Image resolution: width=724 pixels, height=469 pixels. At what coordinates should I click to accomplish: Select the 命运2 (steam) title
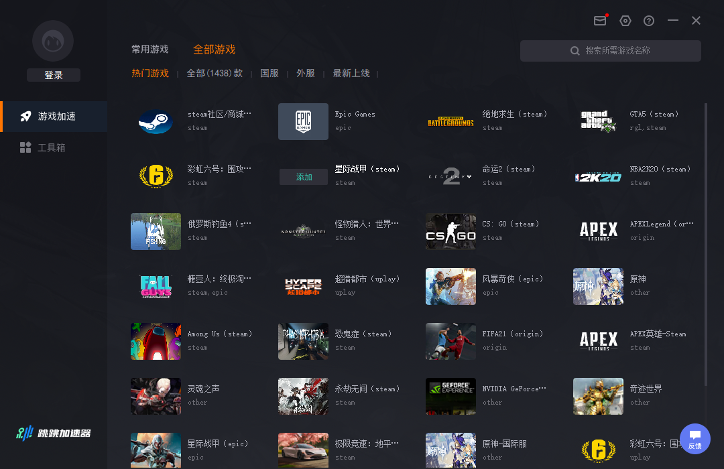(x=509, y=169)
